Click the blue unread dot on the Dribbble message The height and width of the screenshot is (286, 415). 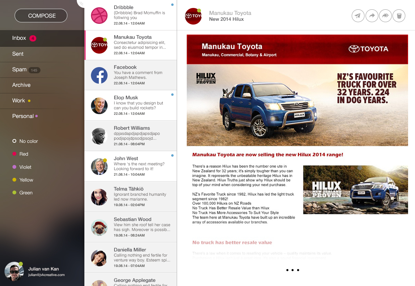172,5
